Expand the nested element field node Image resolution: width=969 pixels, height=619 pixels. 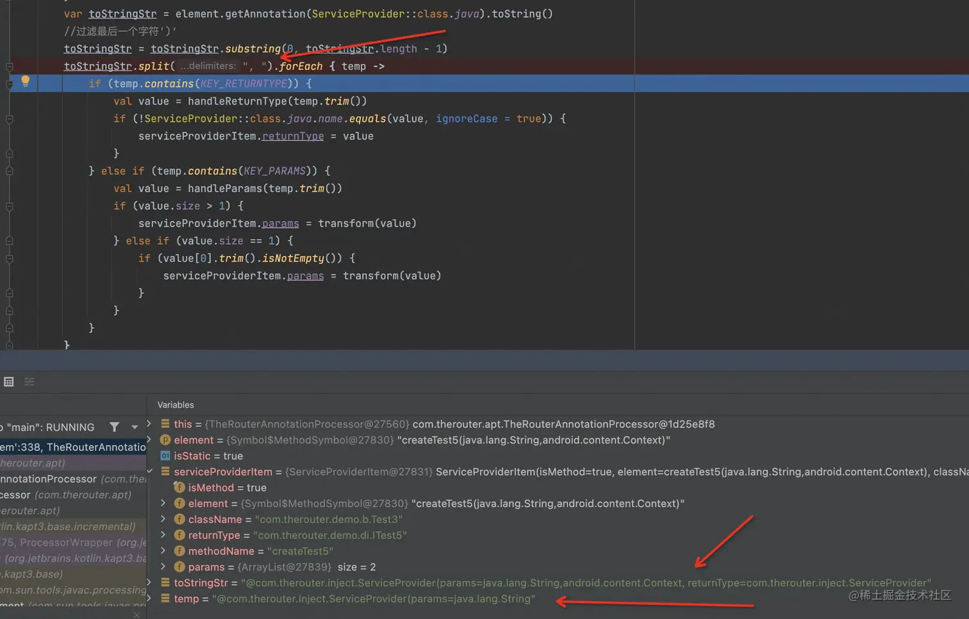tap(163, 503)
